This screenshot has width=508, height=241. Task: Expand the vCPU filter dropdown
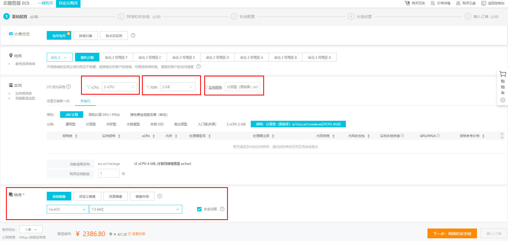pos(119,87)
